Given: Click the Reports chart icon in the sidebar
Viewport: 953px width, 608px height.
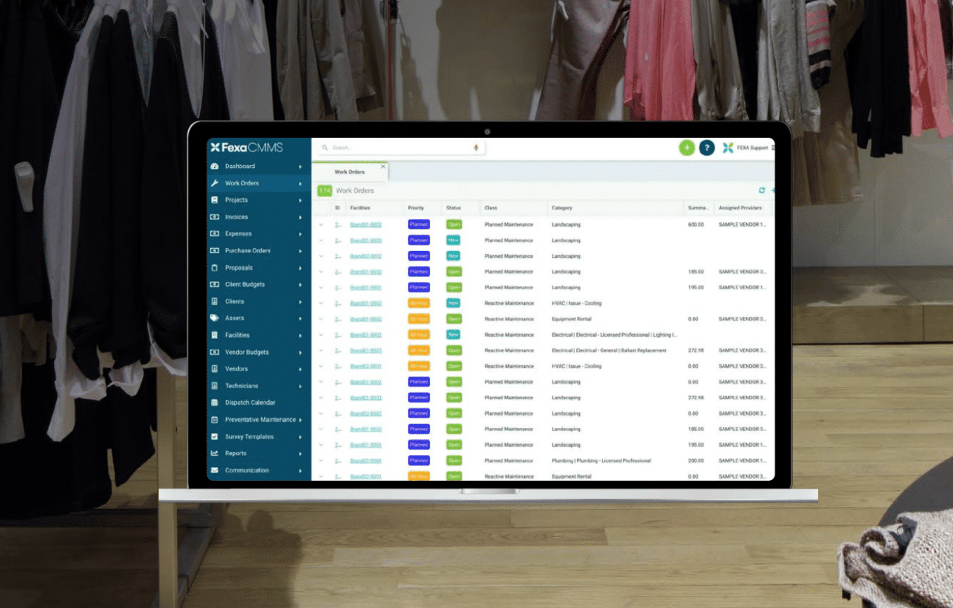Looking at the screenshot, I should click(x=214, y=453).
